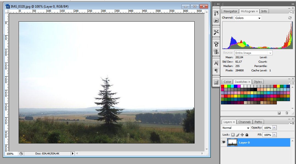The width and height of the screenshot is (296, 164).
Task: Switch to the Navigator tab
Action: click(230, 11)
